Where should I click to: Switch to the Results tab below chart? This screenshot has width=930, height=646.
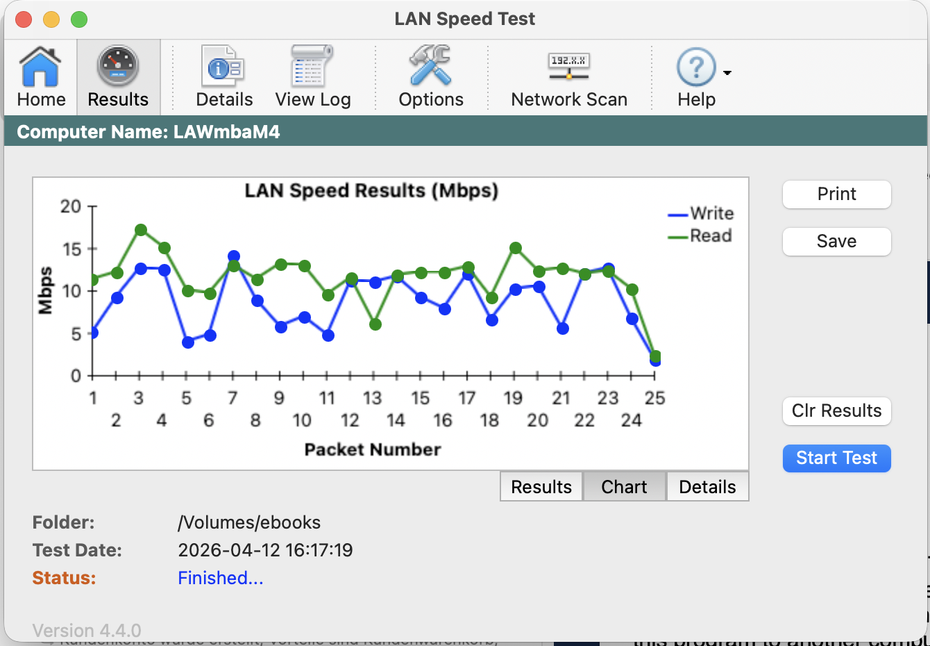coord(541,487)
